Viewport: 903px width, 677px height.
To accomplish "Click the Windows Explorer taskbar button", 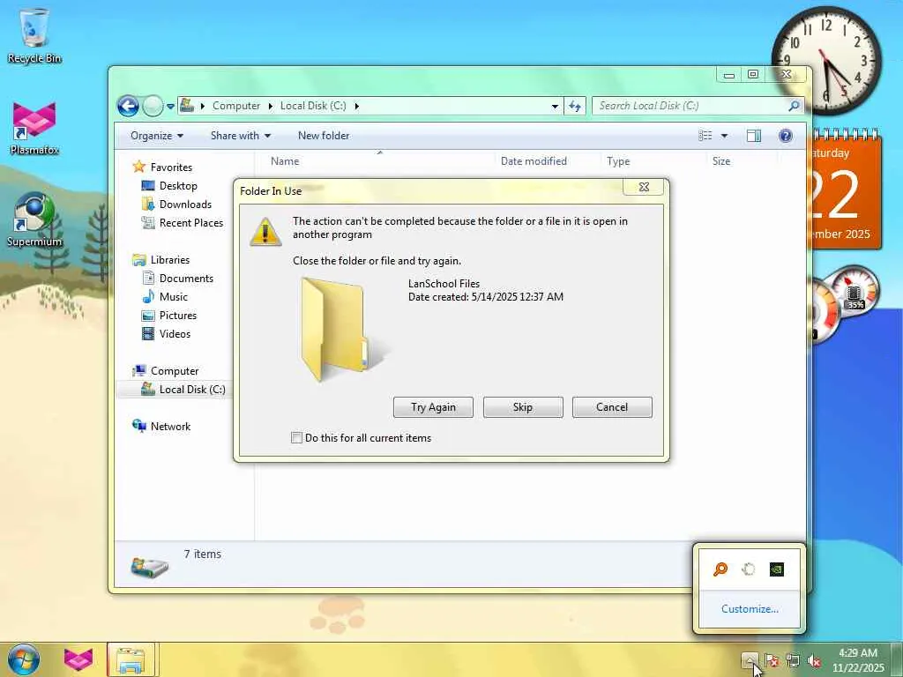I will coord(131,659).
